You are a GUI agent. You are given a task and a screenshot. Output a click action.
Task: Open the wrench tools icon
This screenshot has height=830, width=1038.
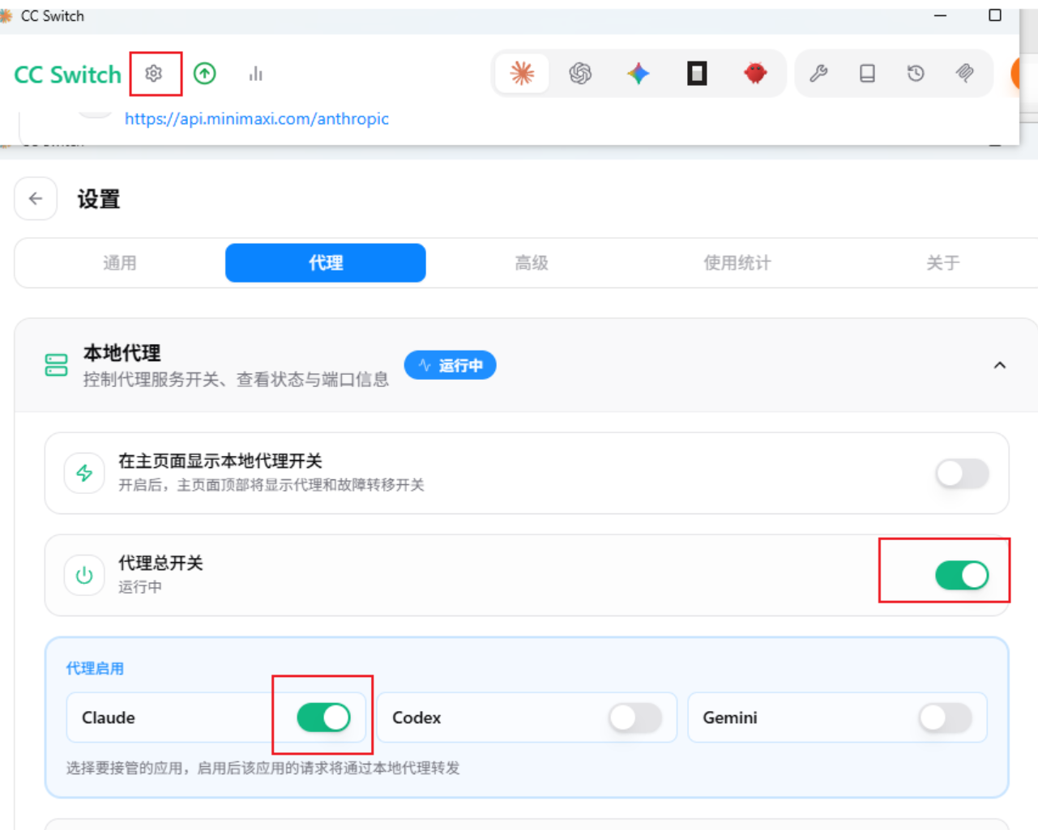(x=818, y=74)
